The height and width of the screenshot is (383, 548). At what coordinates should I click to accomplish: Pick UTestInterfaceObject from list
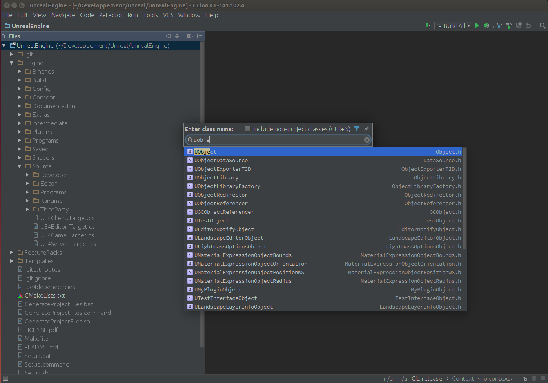tap(323, 298)
